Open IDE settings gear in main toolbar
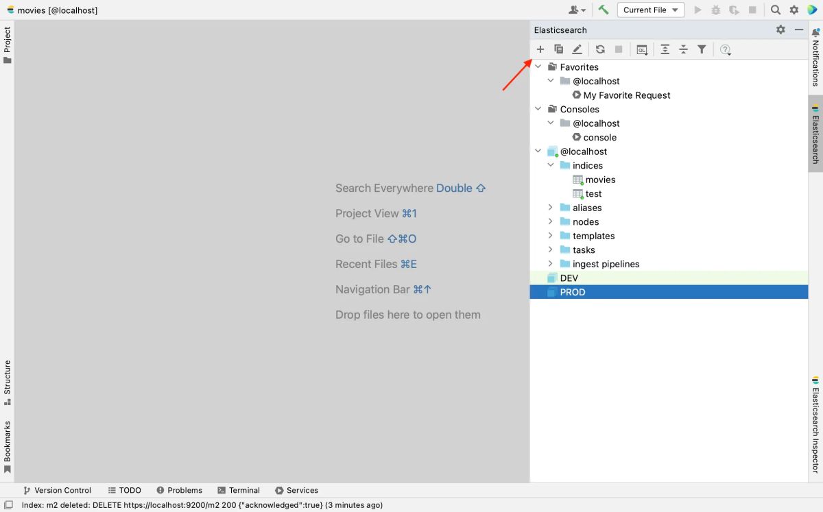The width and height of the screenshot is (823, 512). [x=794, y=10]
